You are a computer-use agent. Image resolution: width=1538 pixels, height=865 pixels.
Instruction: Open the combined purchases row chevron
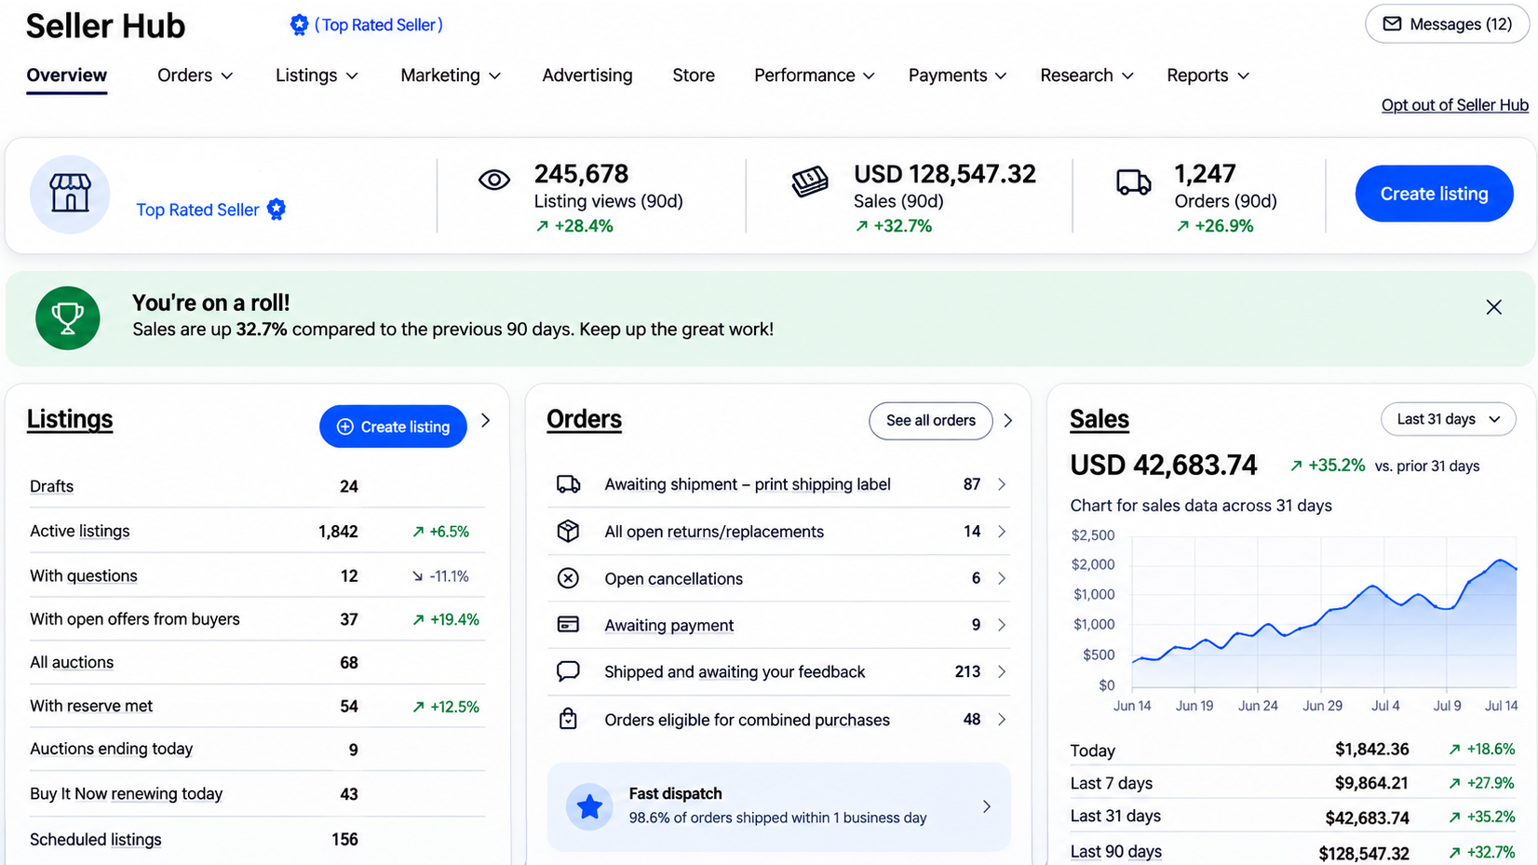coord(1002,719)
